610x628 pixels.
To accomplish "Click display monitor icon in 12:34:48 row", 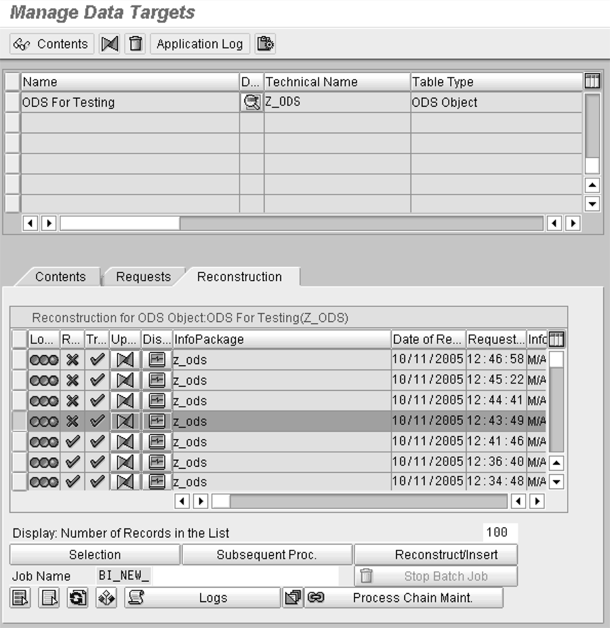I will [157, 482].
